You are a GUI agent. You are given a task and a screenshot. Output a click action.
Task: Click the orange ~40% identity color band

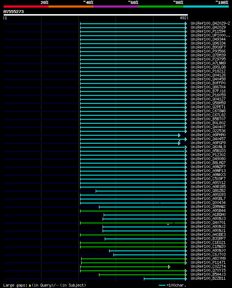(71, 7)
